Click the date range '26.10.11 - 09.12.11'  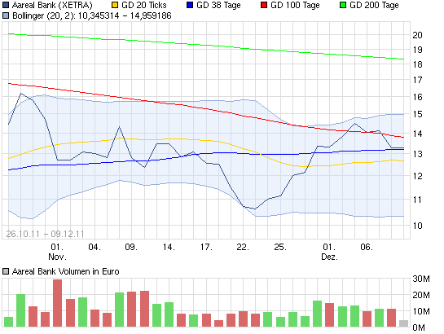[x=45, y=234]
